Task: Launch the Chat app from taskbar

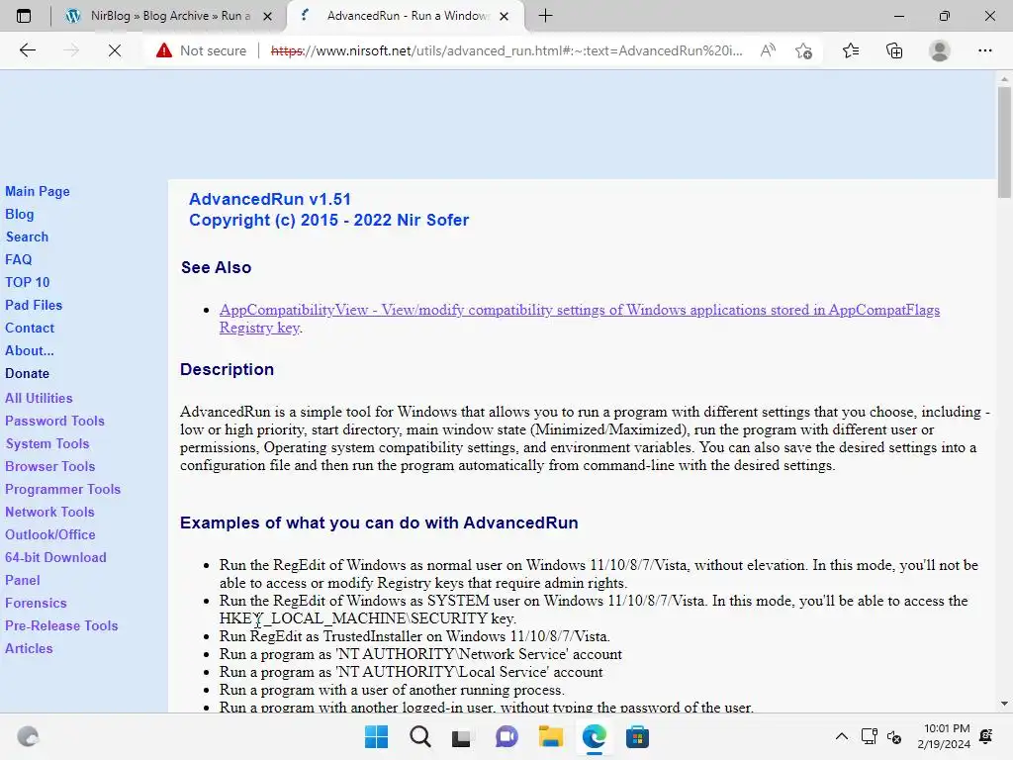Action: click(x=506, y=736)
